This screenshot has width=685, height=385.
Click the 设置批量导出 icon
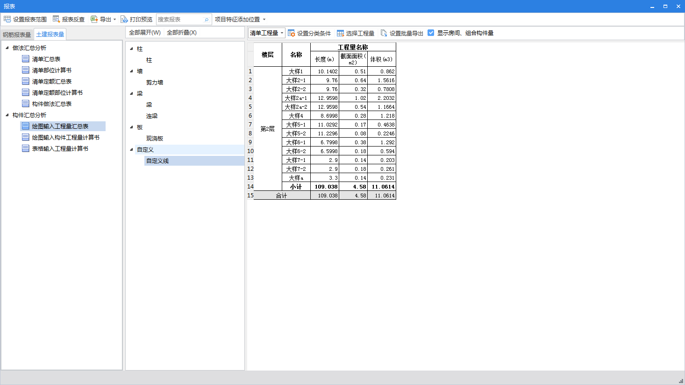384,33
